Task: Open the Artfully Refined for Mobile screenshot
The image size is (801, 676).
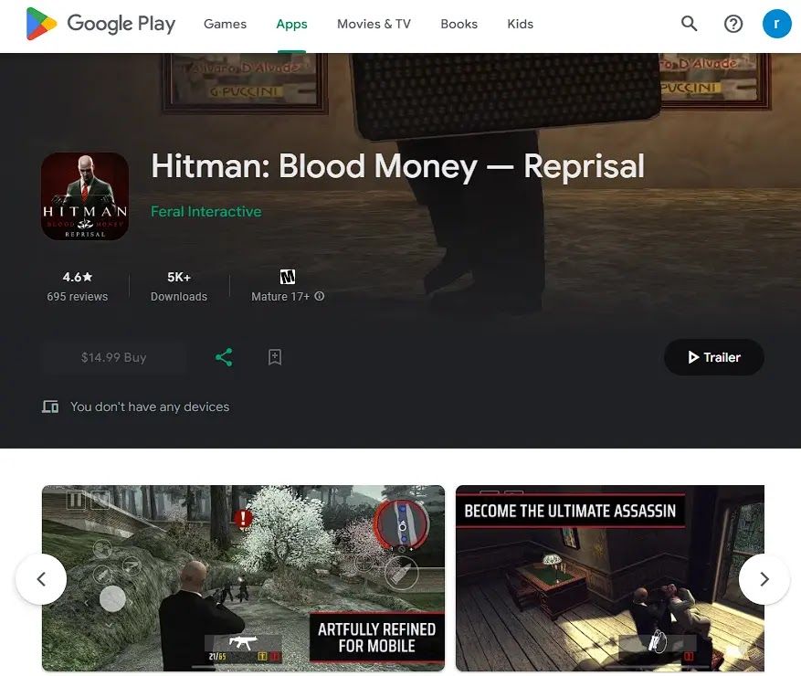Action: [243, 578]
